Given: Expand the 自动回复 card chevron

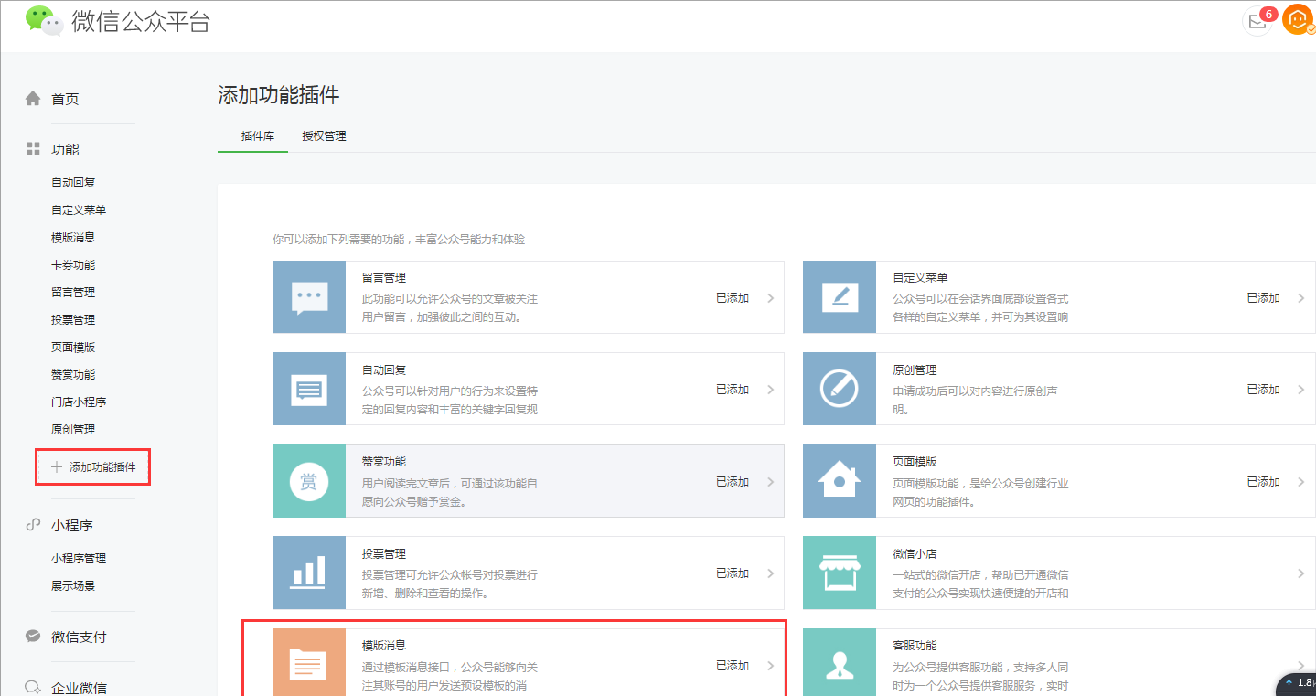Looking at the screenshot, I should [771, 390].
